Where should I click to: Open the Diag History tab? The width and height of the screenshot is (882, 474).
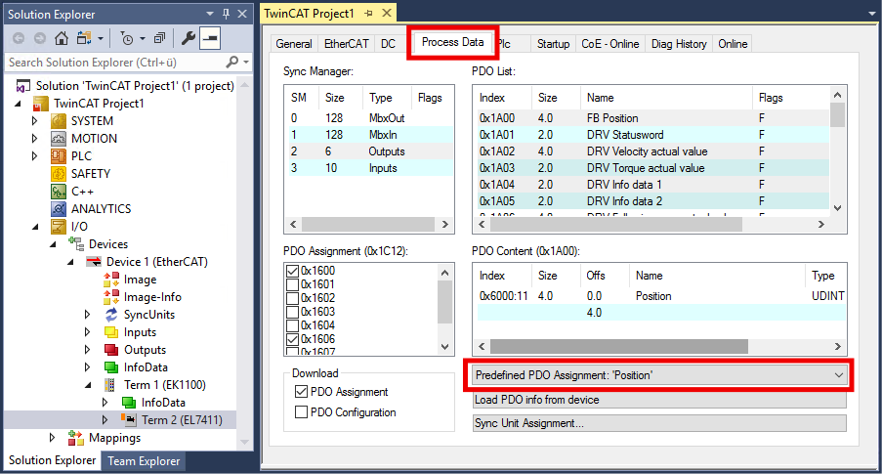[679, 44]
